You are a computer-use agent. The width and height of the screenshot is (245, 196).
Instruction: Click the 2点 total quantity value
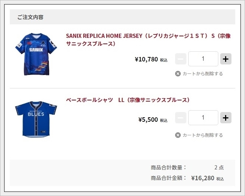(x=219, y=168)
